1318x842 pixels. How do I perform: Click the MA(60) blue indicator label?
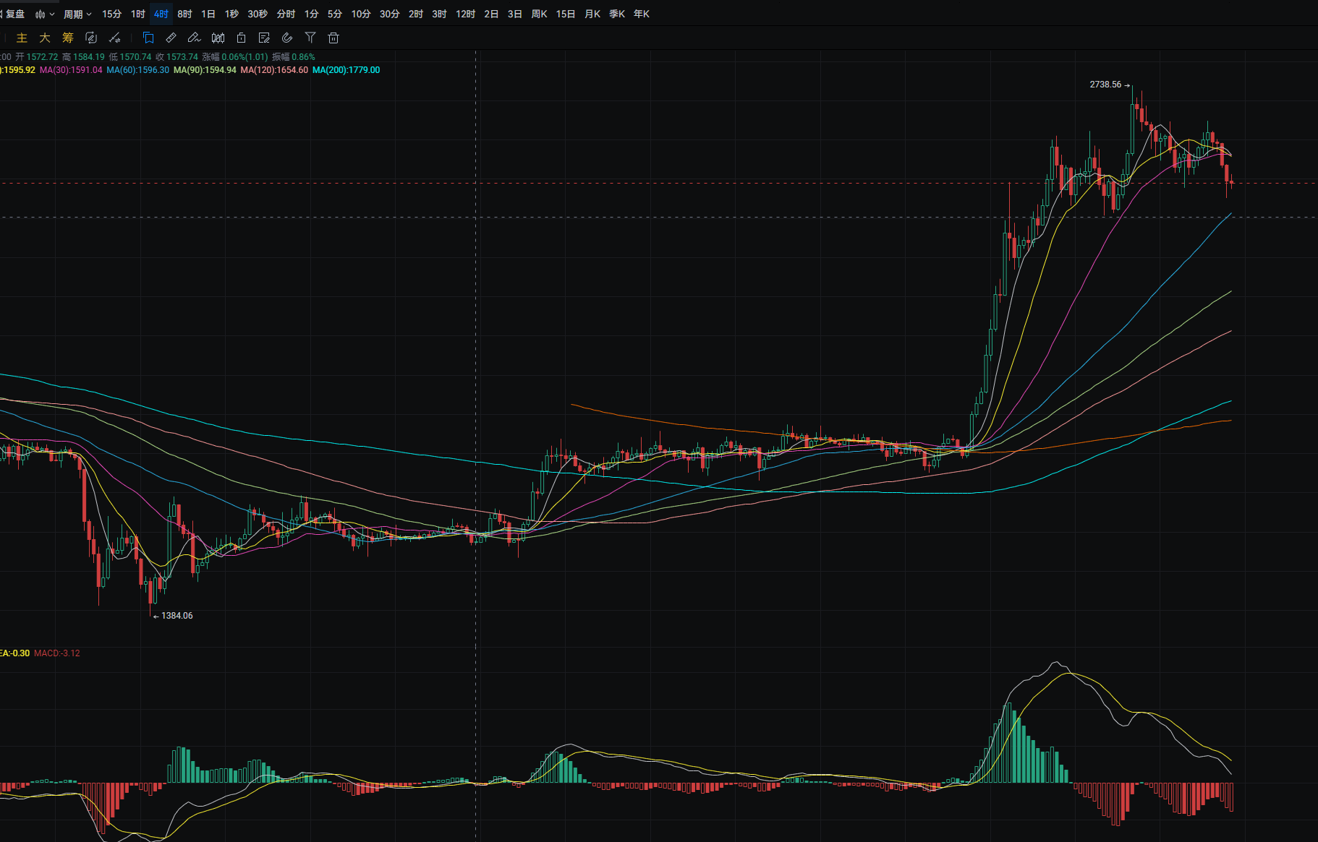[x=137, y=70]
